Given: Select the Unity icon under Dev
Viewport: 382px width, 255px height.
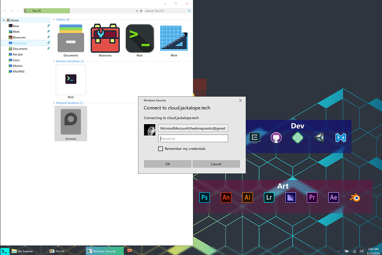Looking at the screenshot, I should (319, 137).
